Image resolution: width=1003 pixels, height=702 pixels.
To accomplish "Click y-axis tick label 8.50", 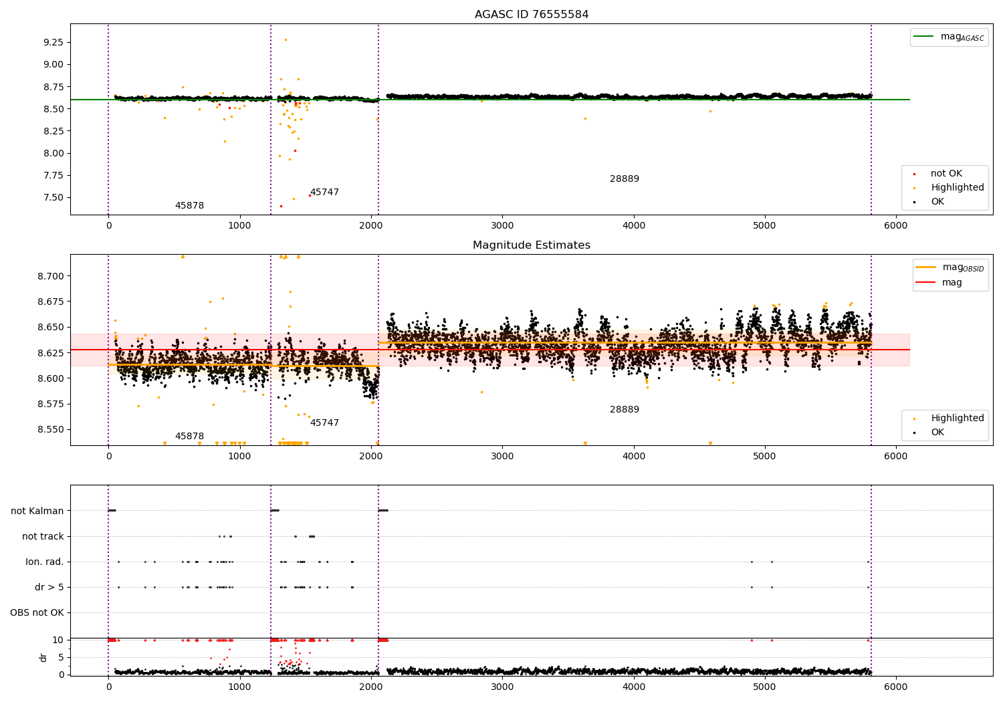I will (x=53, y=109).
